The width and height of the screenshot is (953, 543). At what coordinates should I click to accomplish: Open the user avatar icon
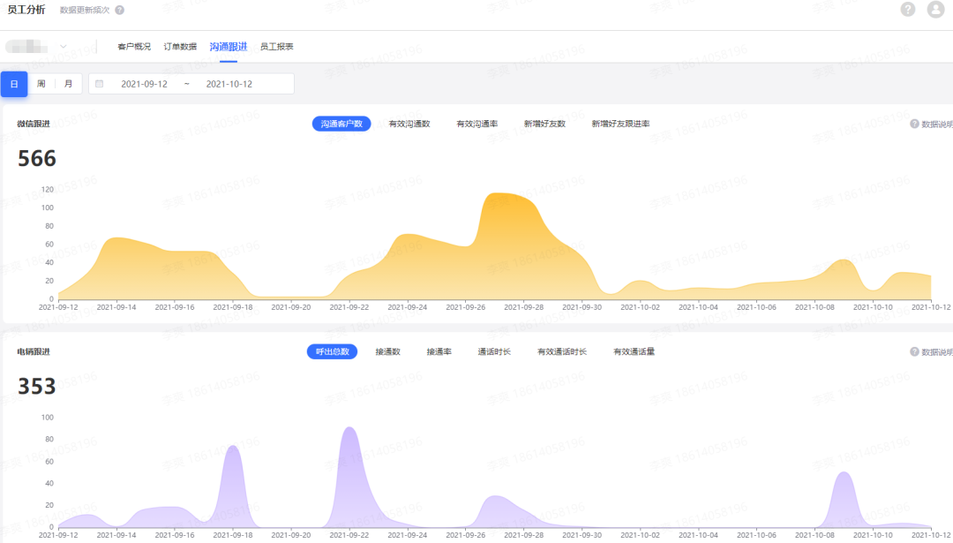[935, 9]
